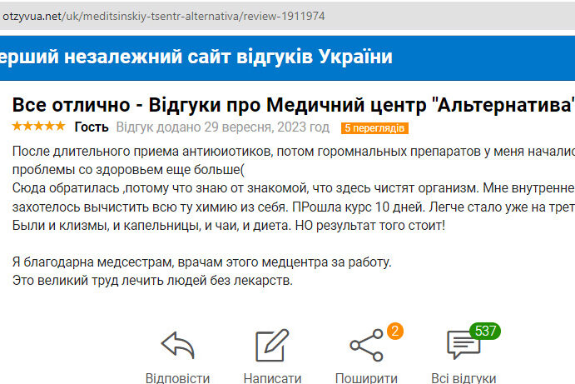Click the pencil write-review icon
The image size is (575, 384).
pos(271,346)
